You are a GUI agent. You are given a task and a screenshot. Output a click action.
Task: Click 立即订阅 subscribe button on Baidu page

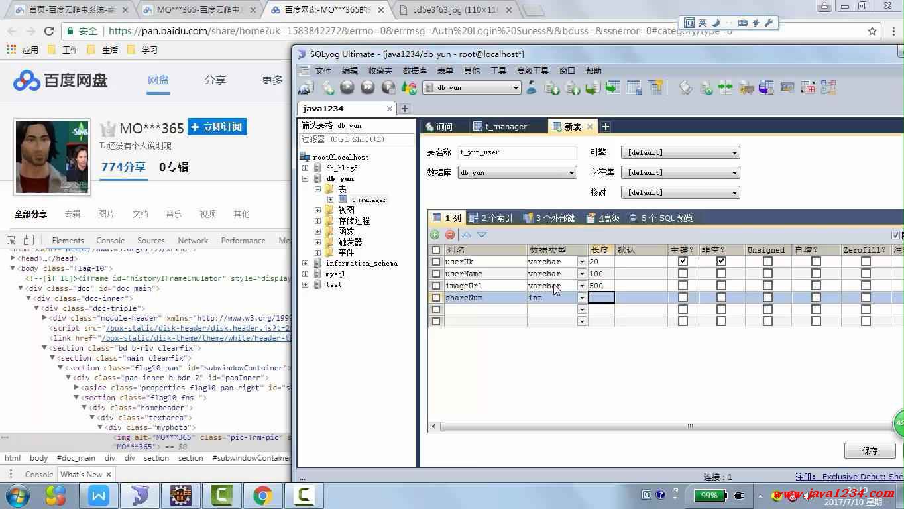[217, 127]
